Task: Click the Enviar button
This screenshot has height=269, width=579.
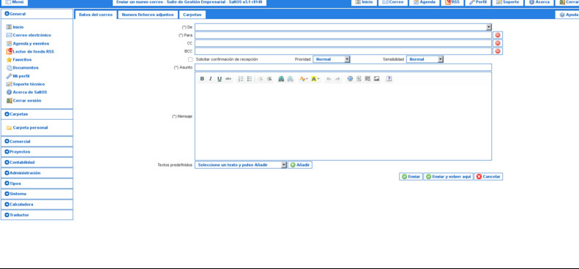Action: 411,177
